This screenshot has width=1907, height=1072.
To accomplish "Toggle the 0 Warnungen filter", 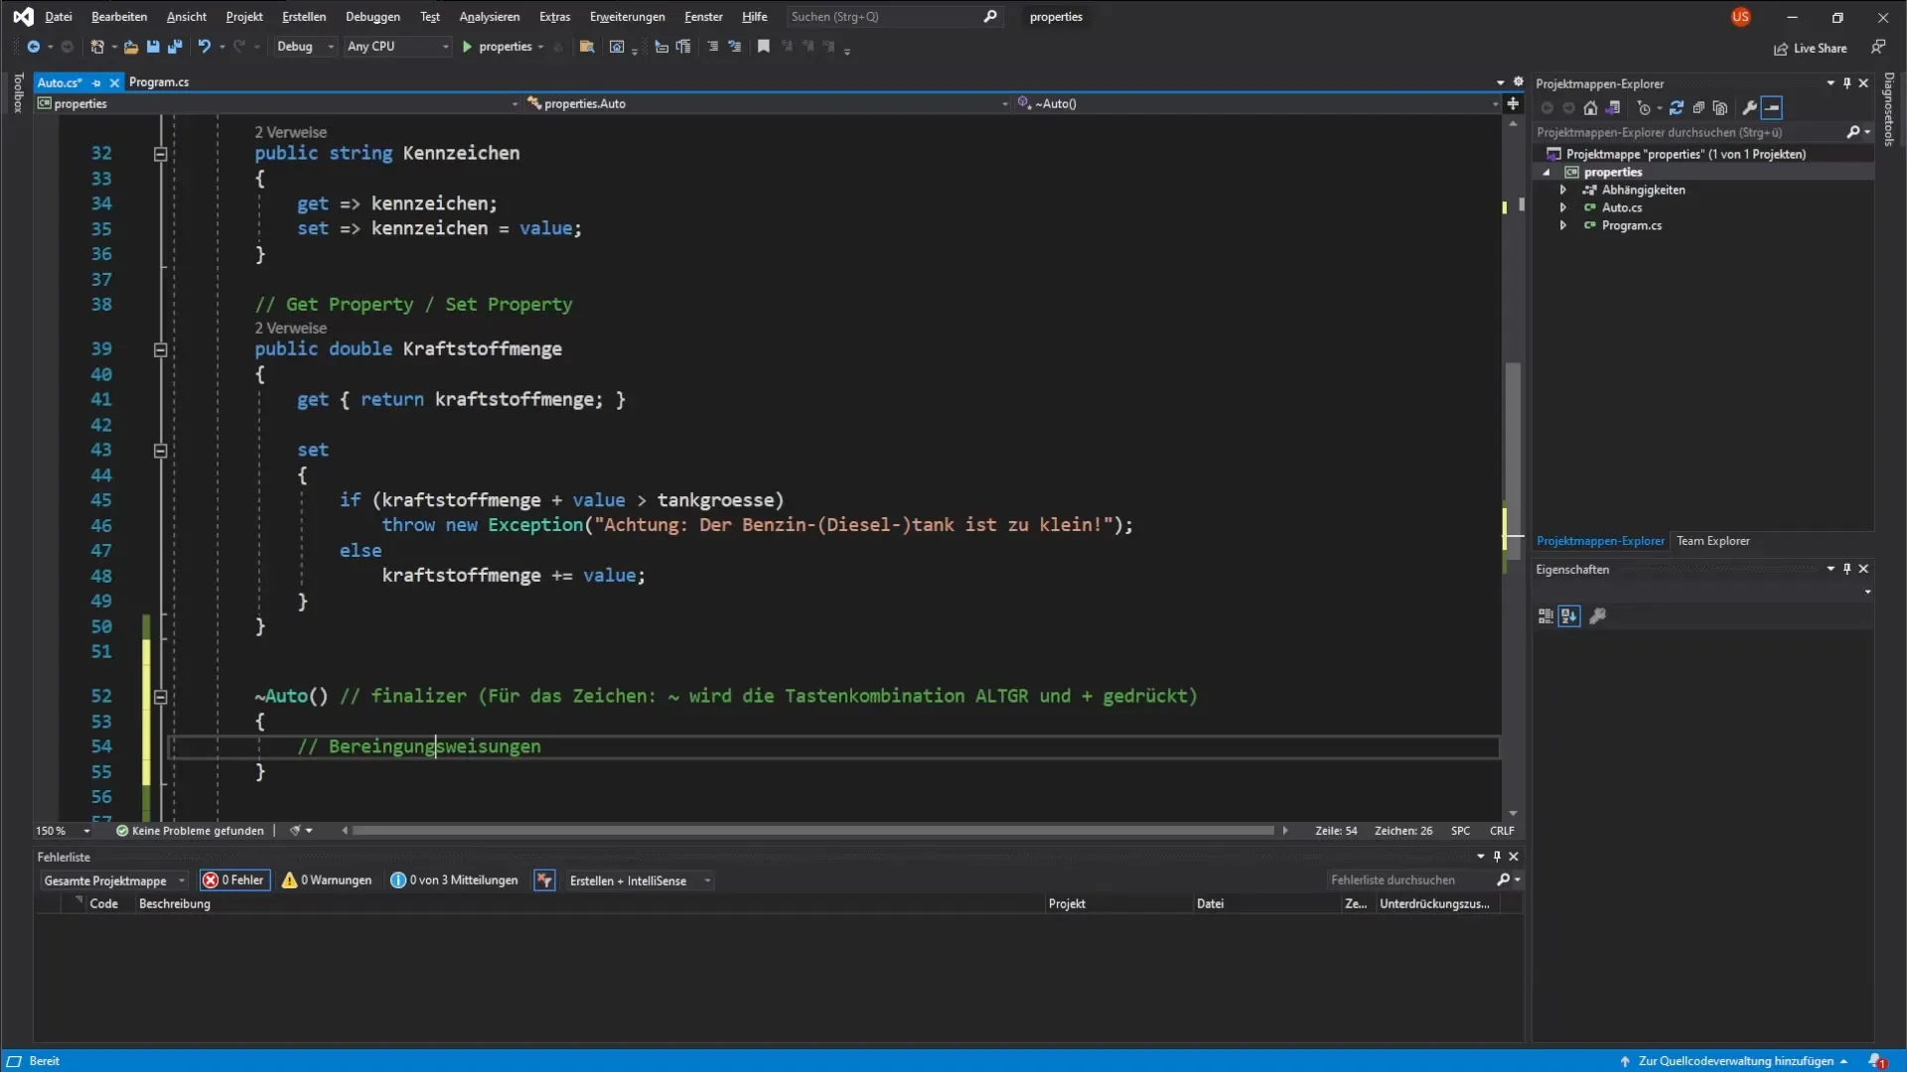I will 327,880.
